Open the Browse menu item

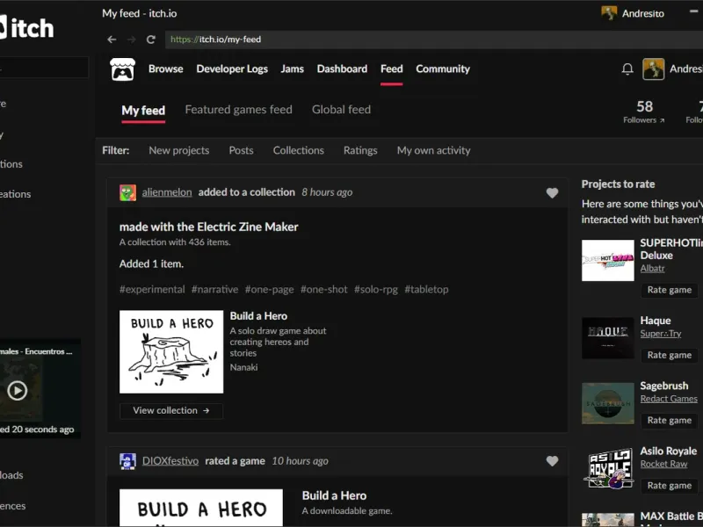point(166,69)
